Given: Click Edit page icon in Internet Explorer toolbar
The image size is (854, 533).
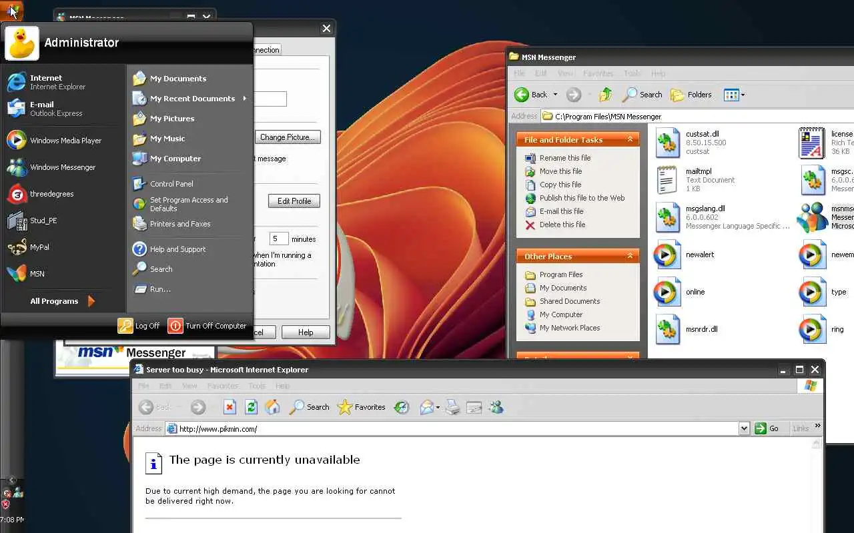Looking at the screenshot, I should [x=474, y=407].
